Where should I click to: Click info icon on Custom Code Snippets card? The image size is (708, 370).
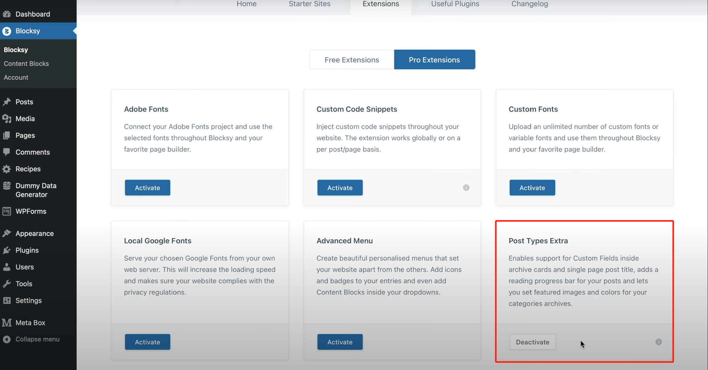[466, 188]
